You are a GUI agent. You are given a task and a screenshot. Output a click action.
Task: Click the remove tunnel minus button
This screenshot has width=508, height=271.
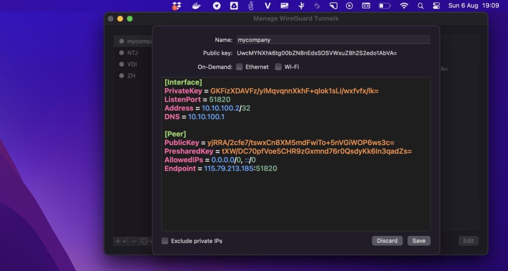[x=133, y=241]
